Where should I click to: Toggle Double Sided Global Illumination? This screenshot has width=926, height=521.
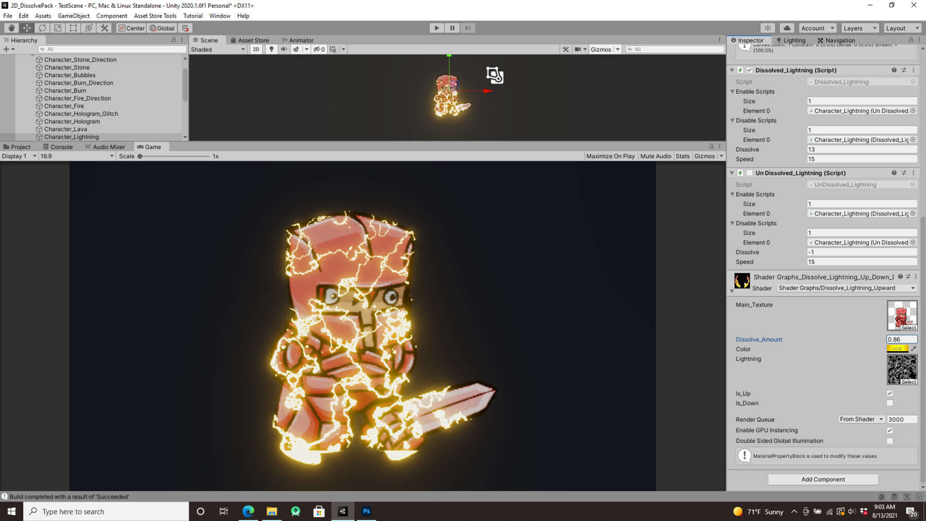tap(889, 441)
